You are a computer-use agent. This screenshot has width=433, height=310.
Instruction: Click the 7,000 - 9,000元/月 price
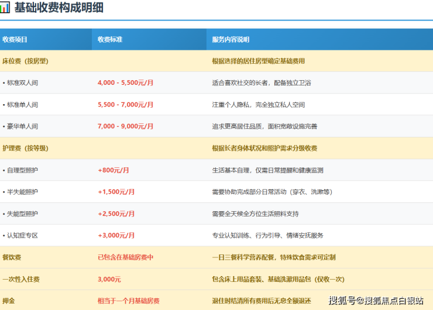click(125, 126)
